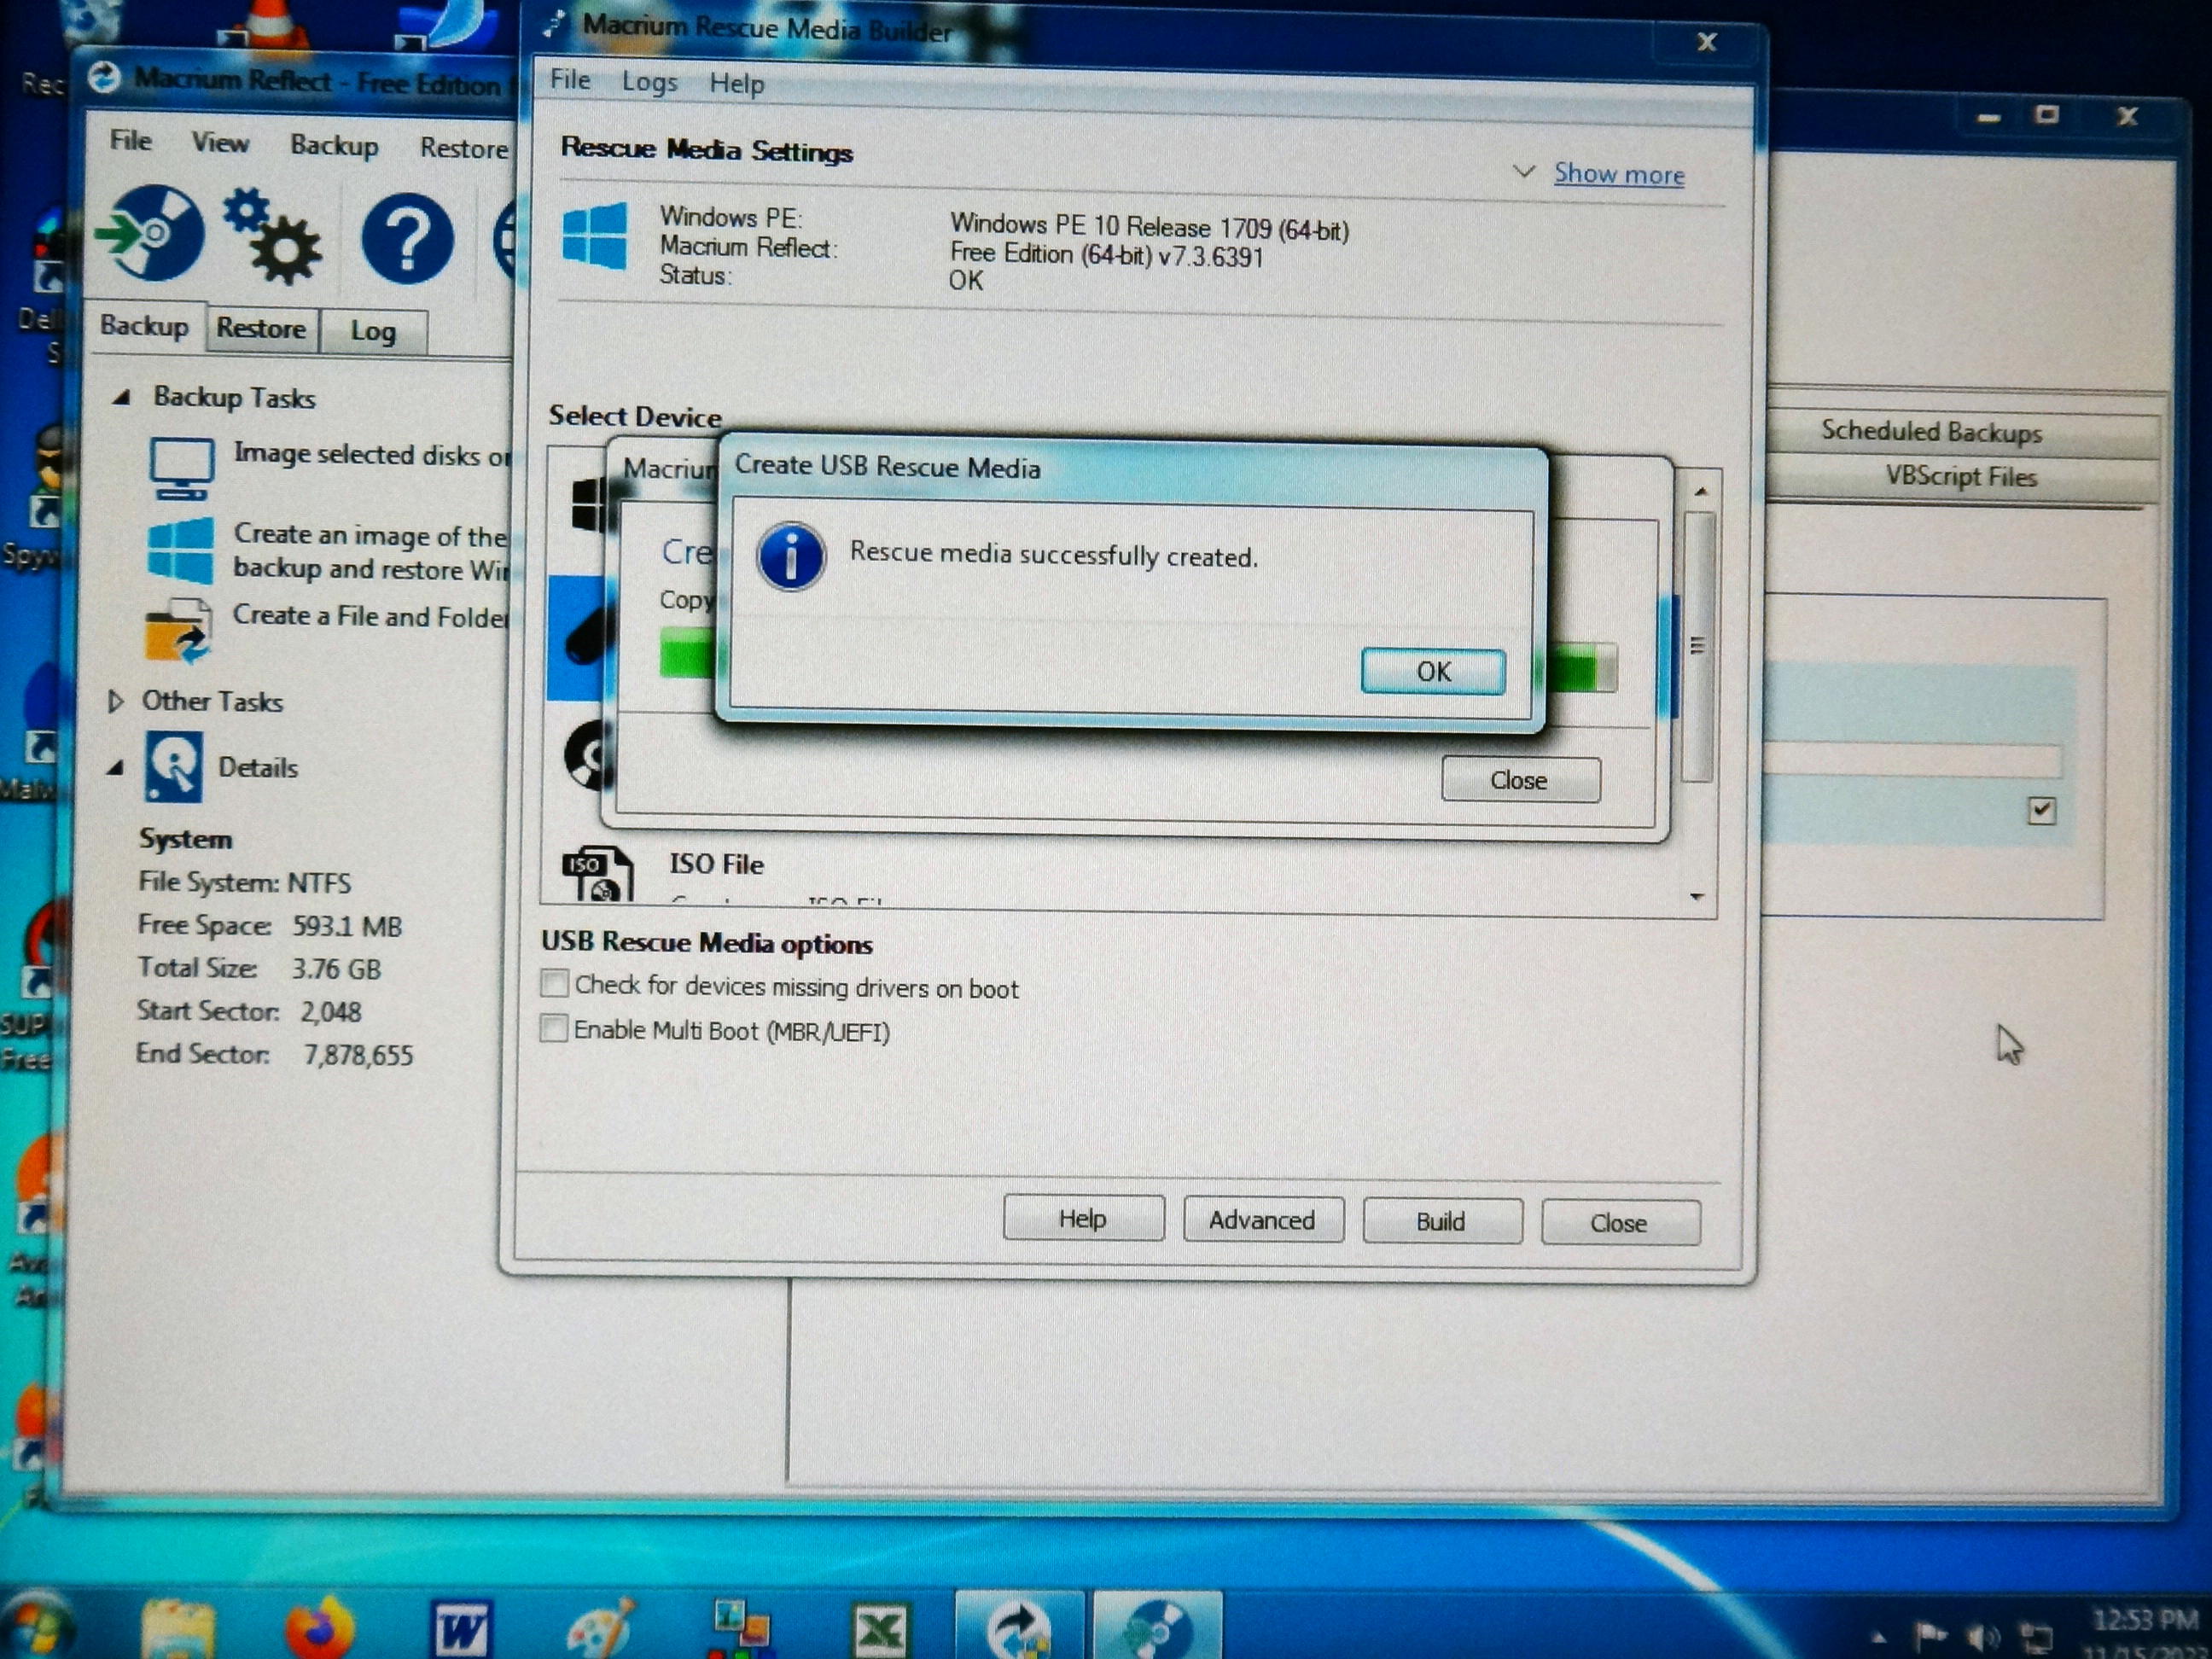
Task: Toggle the checked box in the right background panel
Action: [2041, 809]
